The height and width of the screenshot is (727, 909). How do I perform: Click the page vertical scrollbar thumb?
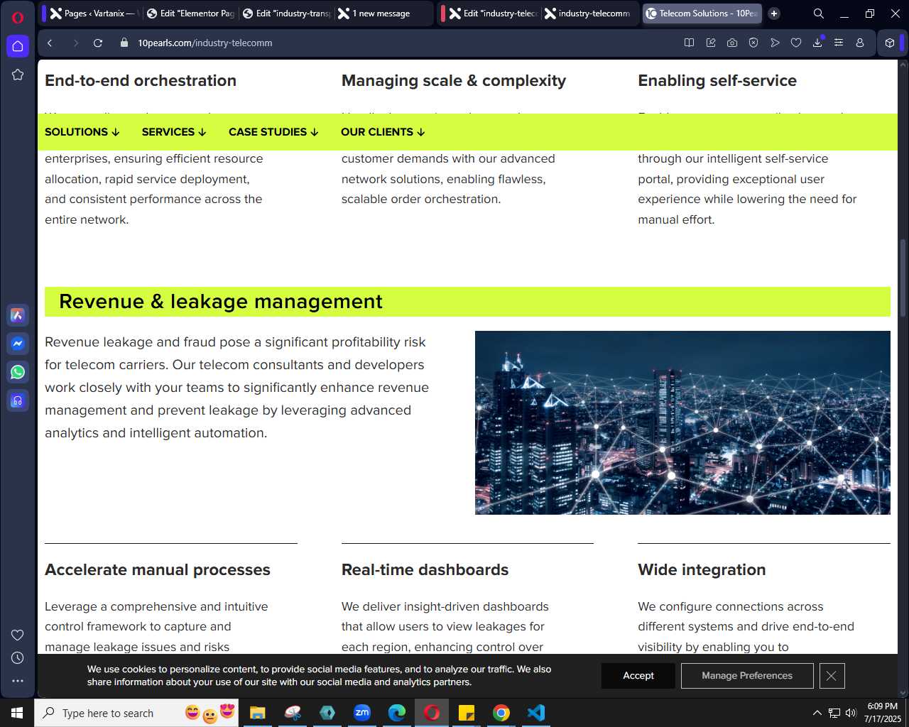tap(903, 278)
